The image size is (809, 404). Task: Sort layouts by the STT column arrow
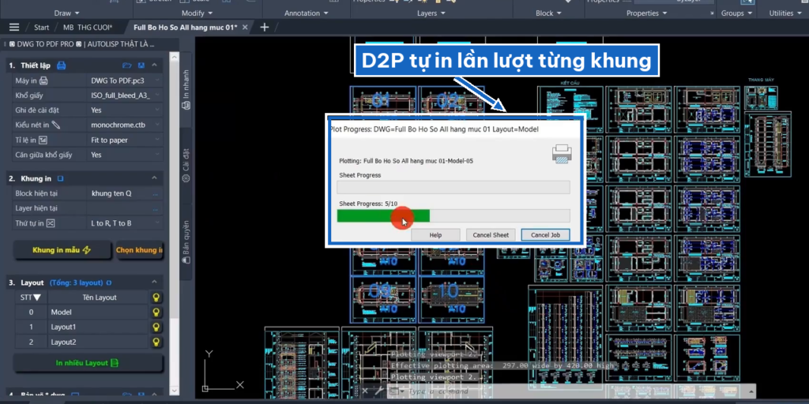pyautogui.click(x=36, y=297)
